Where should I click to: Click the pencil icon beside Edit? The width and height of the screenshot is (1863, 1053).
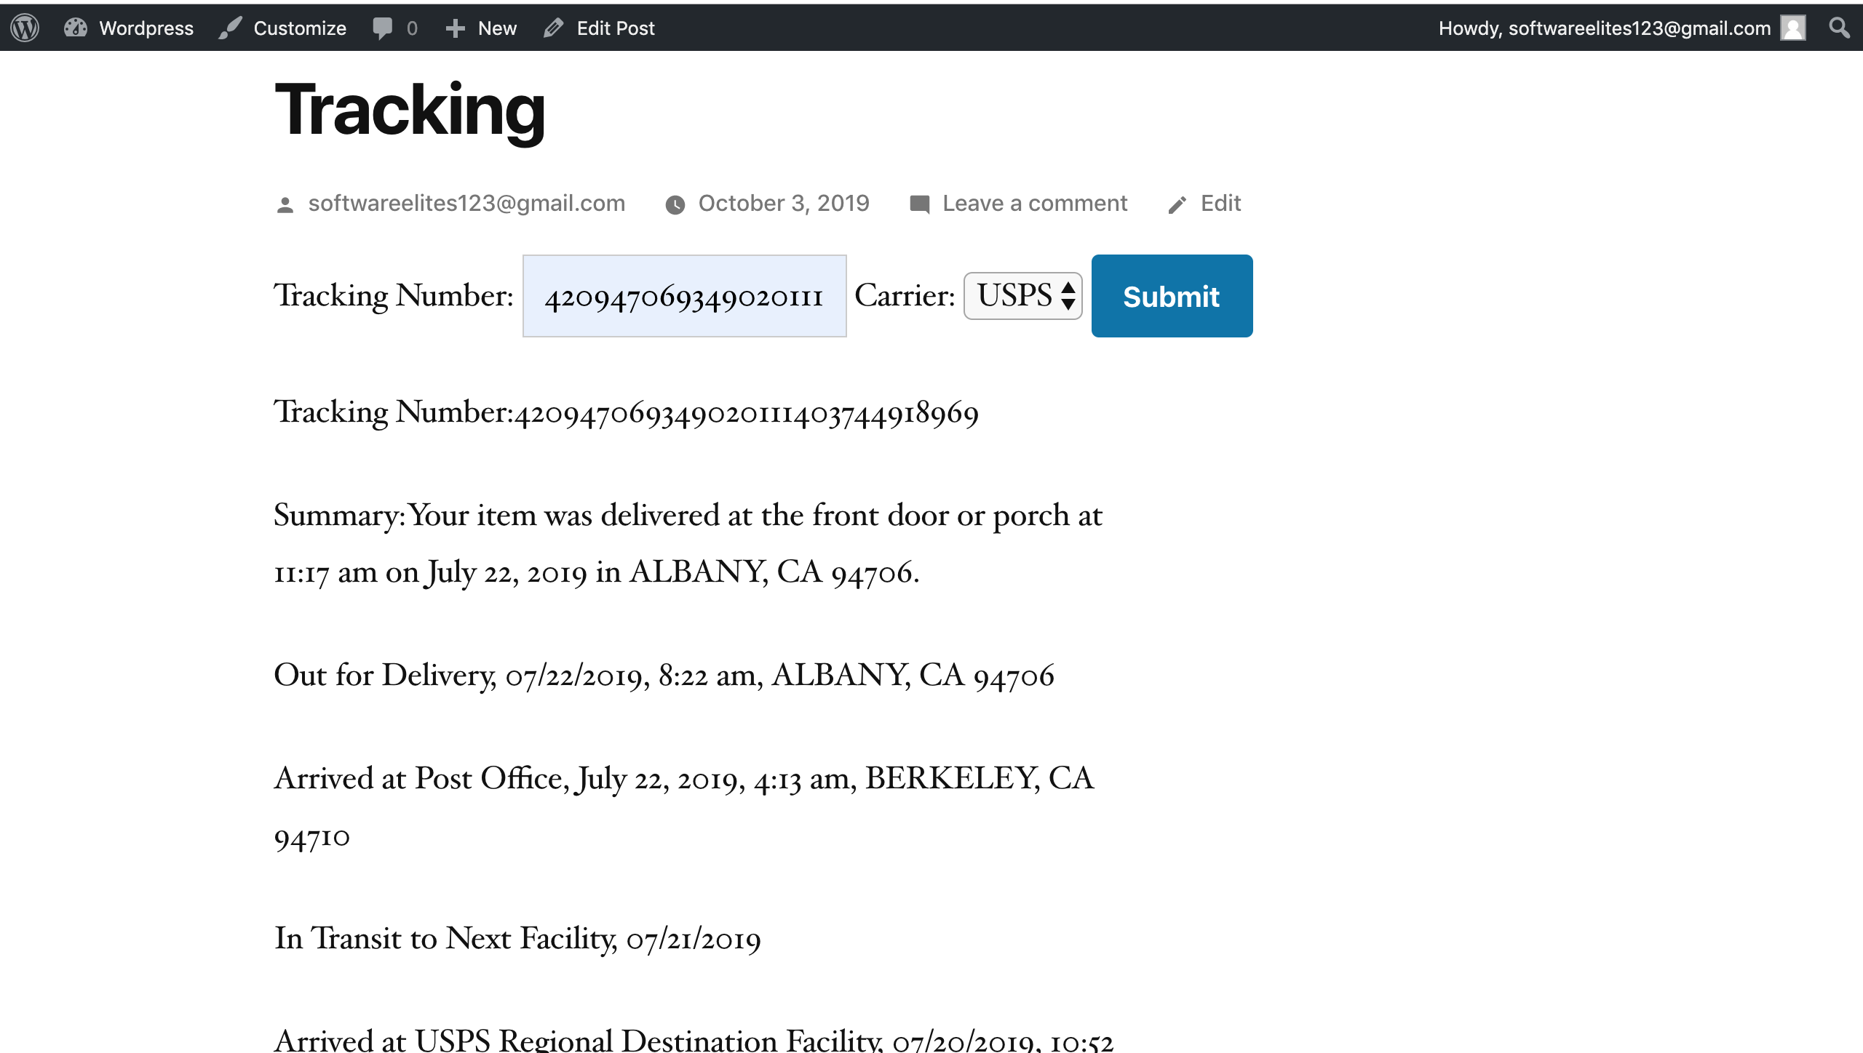coord(1177,205)
